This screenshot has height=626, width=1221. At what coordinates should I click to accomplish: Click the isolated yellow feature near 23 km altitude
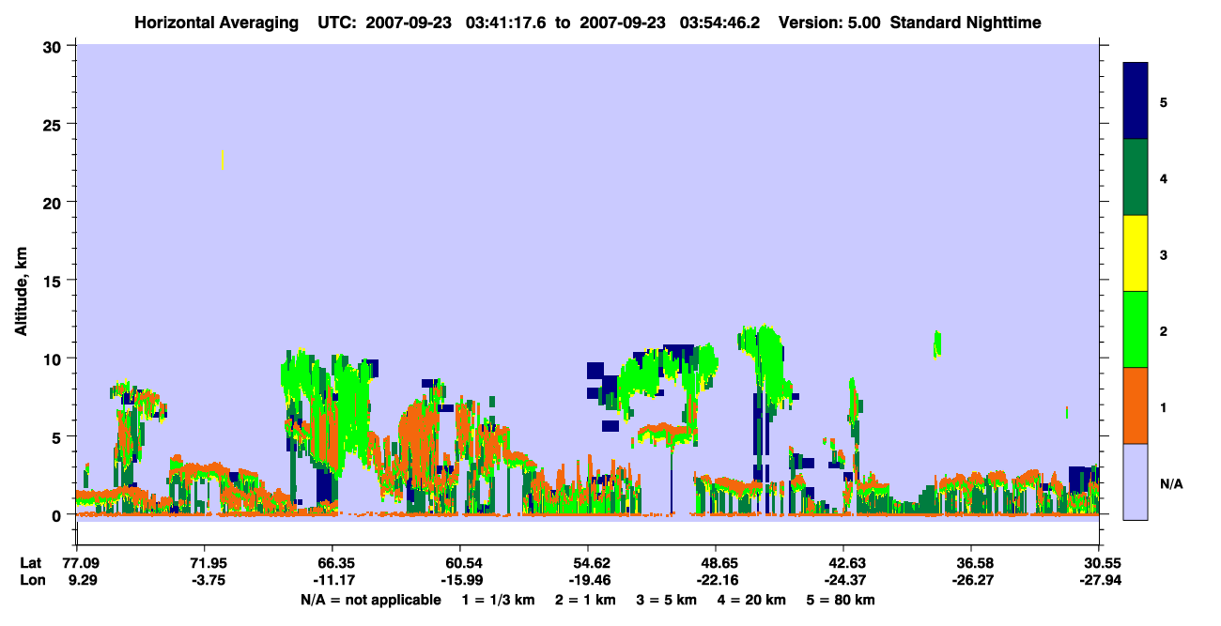[x=222, y=160]
